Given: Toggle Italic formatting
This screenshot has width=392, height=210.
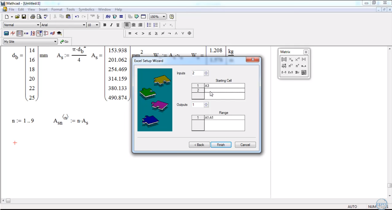Looking at the screenshot, I should pos(111,25).
